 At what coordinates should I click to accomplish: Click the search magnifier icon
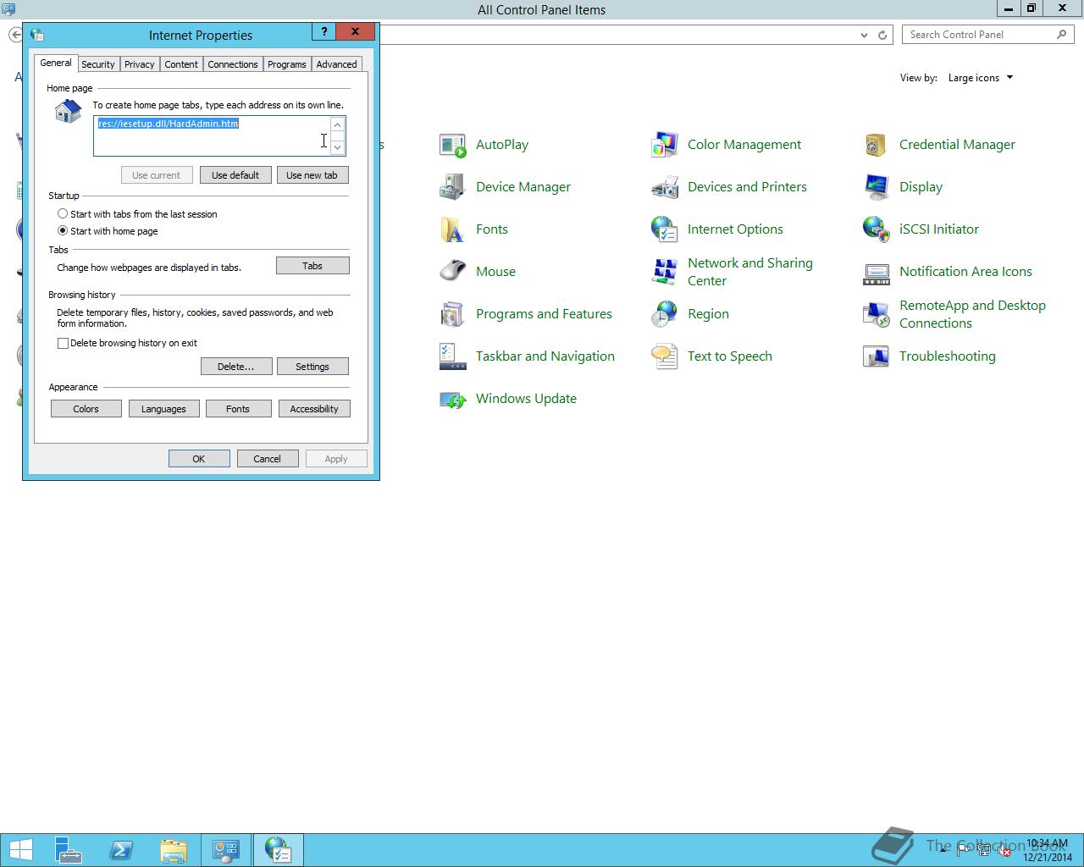1062,35
